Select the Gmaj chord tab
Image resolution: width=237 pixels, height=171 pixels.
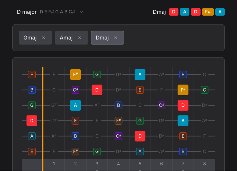click(x=30, y=38)
